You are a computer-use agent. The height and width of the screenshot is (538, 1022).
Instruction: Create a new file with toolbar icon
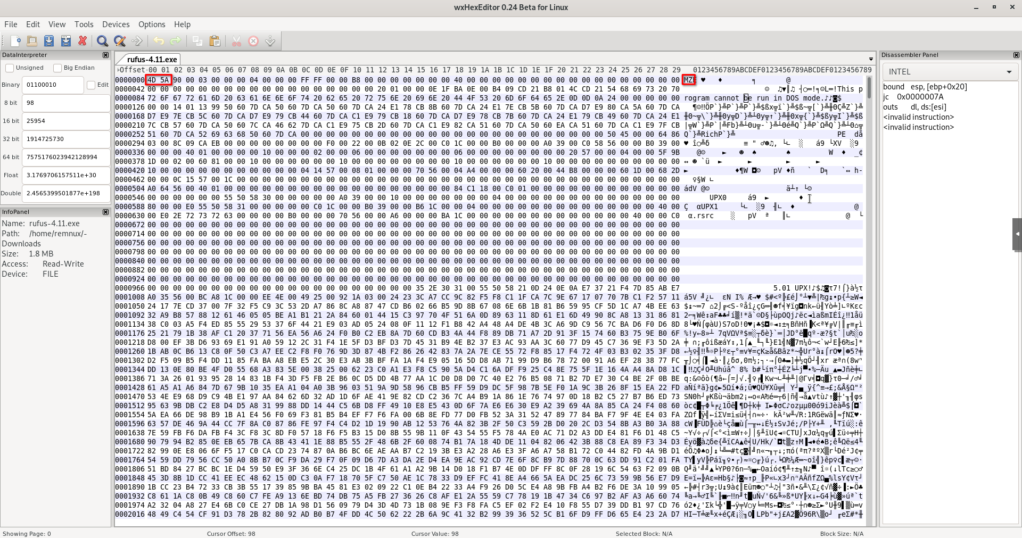(x=15, y=41)
